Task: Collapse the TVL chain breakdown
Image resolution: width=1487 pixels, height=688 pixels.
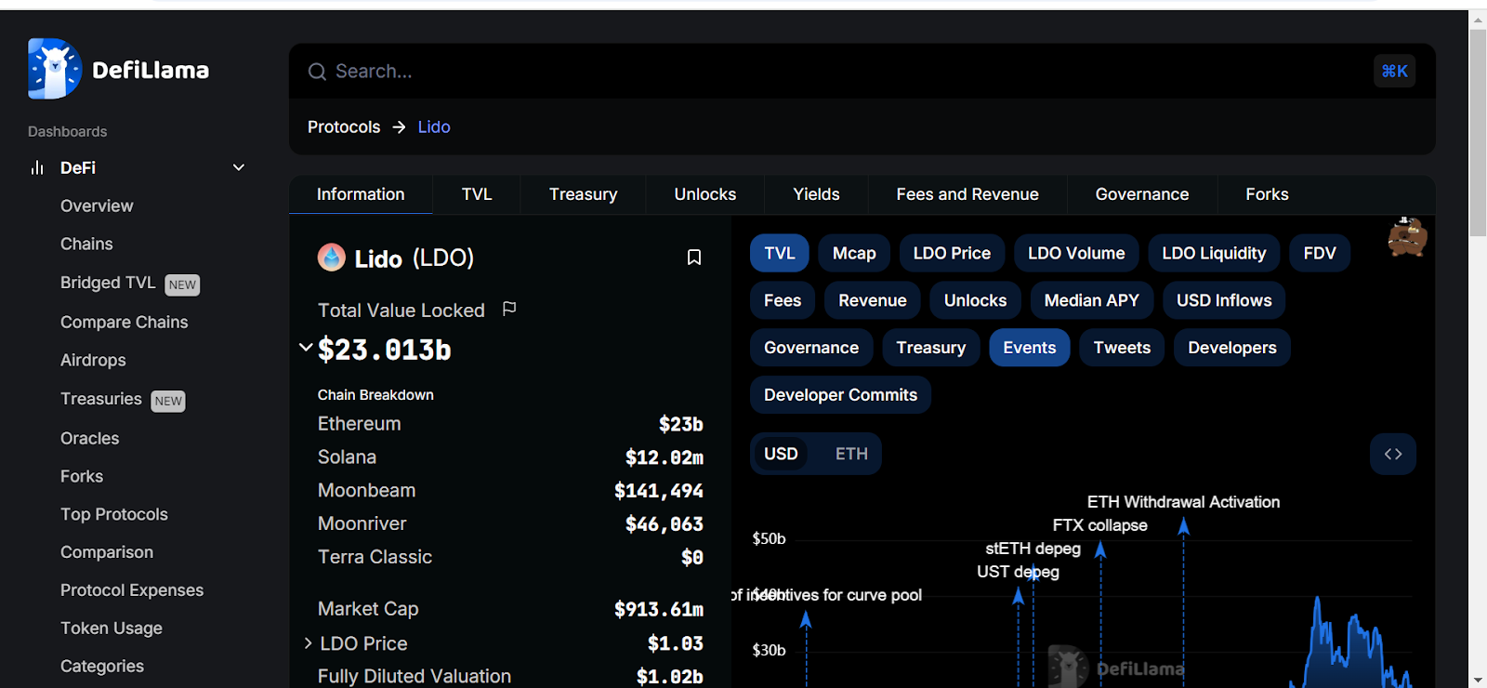Action: pyautogui.click(x=306, y=348)
